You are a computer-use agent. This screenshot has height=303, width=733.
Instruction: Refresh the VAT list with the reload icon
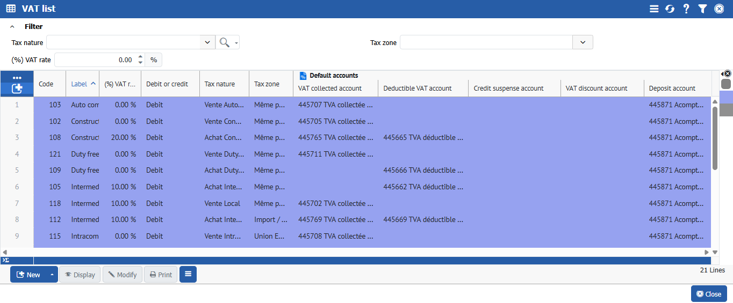point(670,9)
